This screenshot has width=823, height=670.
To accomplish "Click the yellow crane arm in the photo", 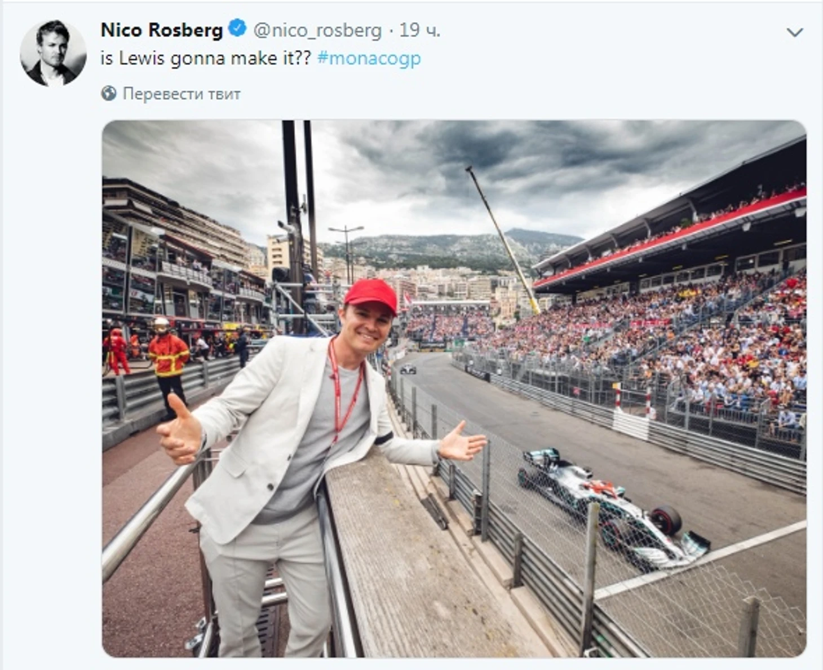I will pyautogui.click(x=502, y=239).
